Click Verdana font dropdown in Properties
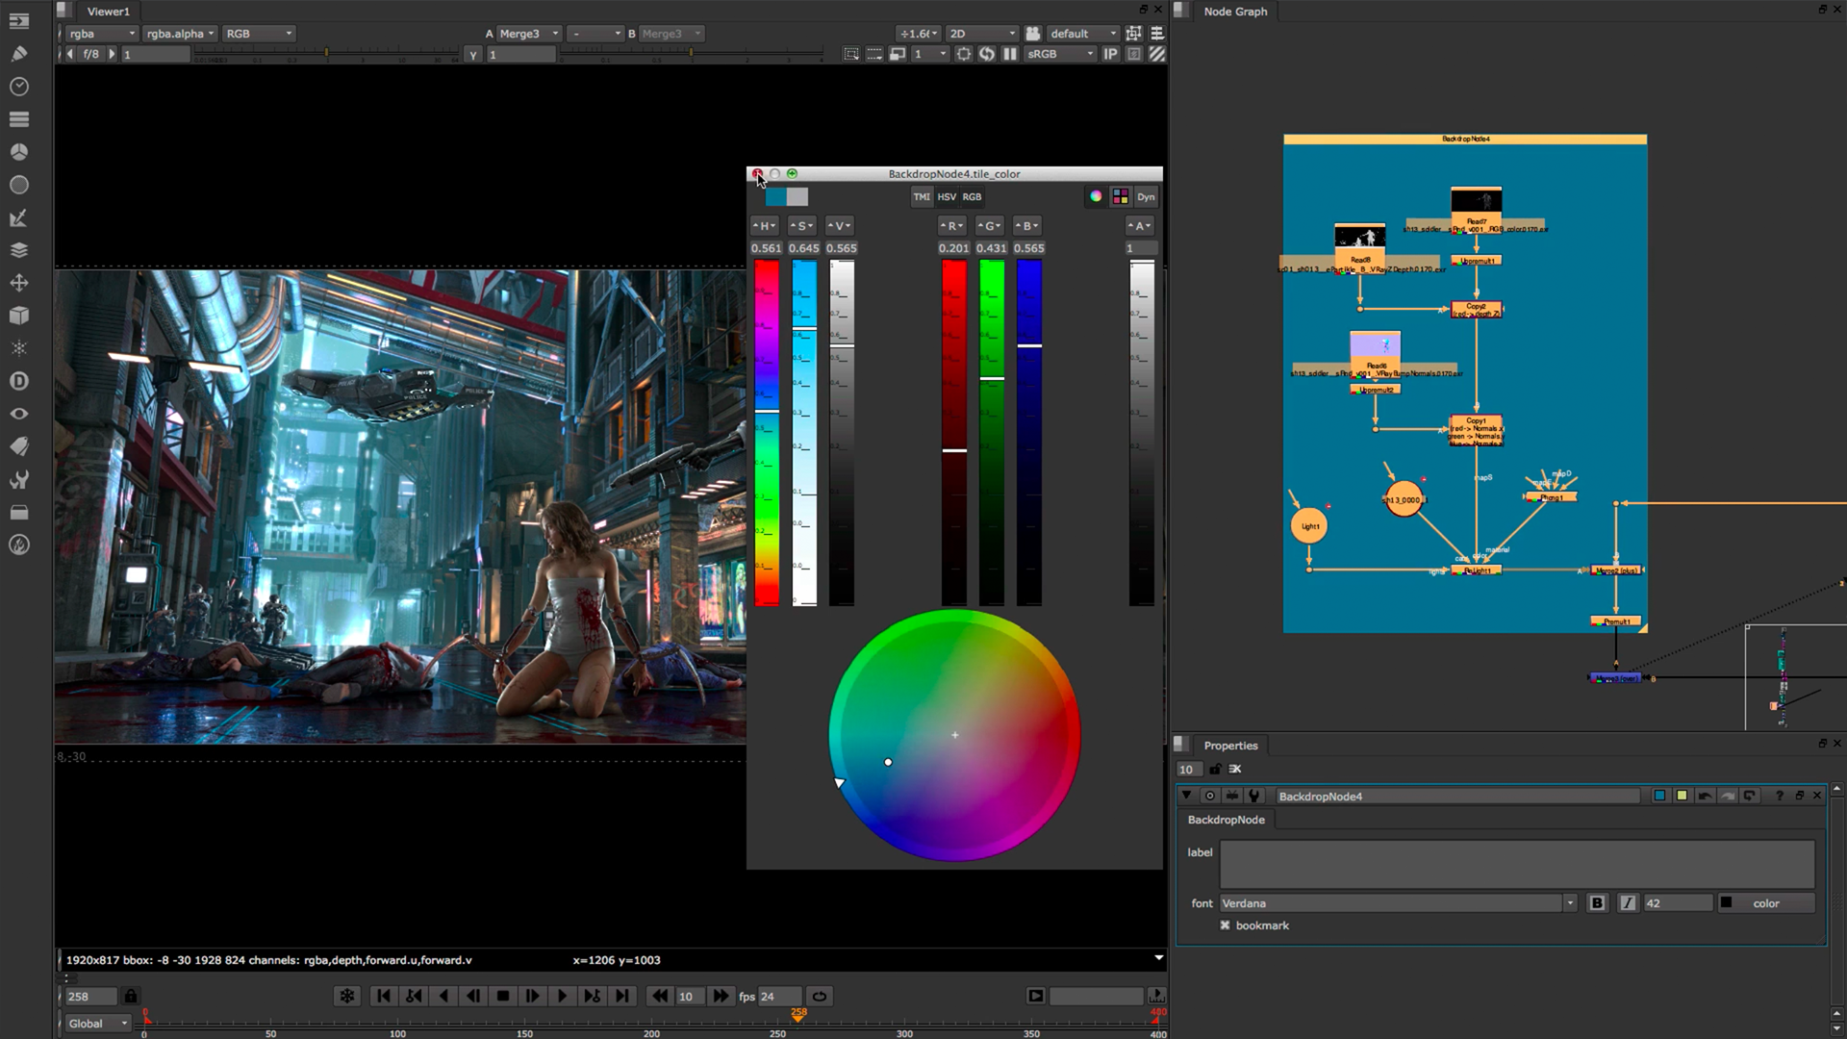This screenshot has height=1039, width=1847. coord(1394,902)
